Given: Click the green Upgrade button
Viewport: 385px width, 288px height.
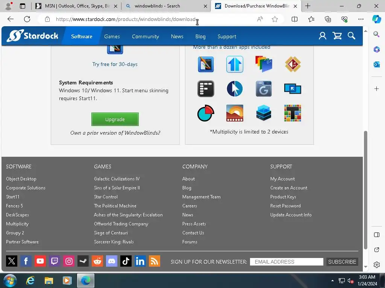Looking at the screenshot, I should pyautogui.click(x=115, y=119).
